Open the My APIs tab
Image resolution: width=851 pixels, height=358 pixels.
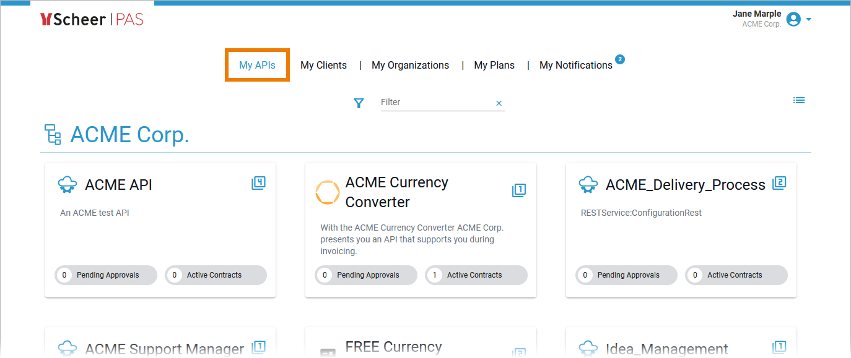(257, 65)
